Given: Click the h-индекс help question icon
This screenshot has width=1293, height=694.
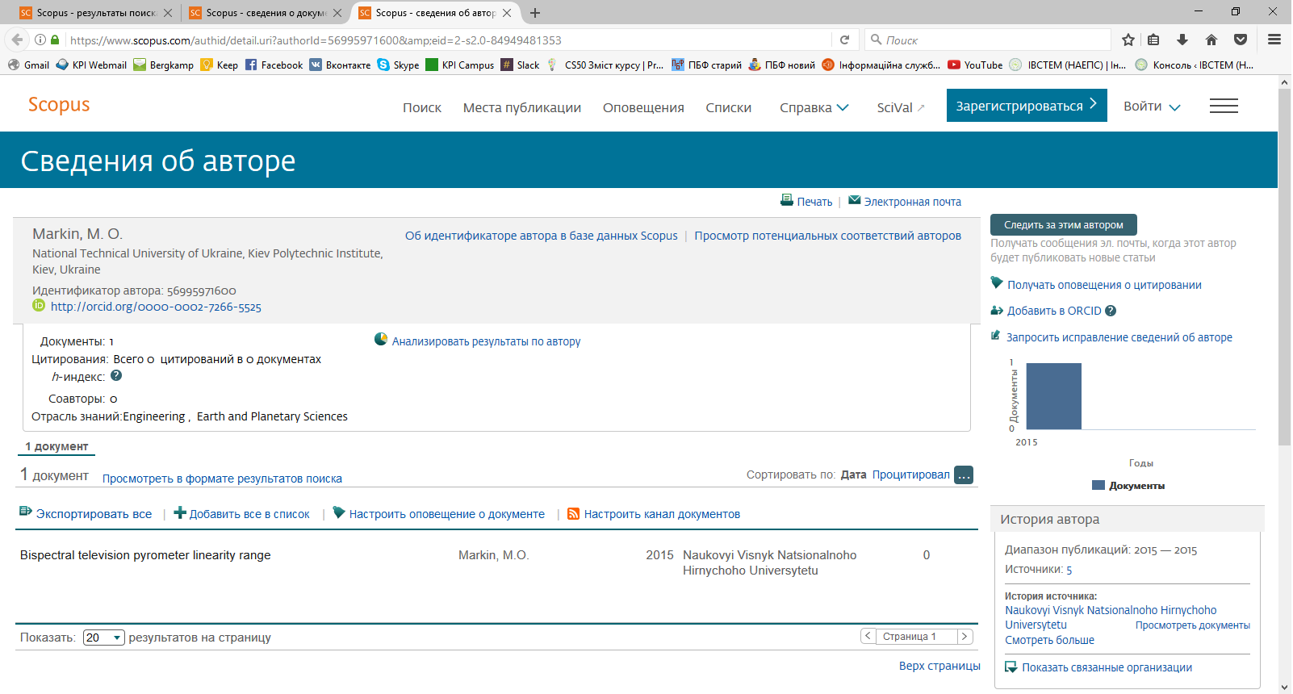Looking at the screenshot, I should click(x=116, y=375).
